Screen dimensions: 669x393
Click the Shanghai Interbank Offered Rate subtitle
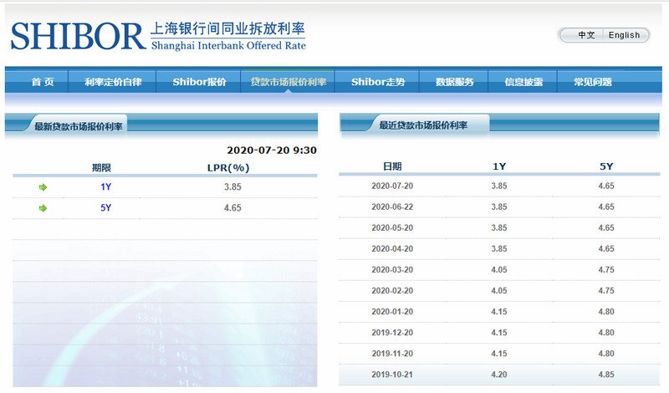(228, 46)
